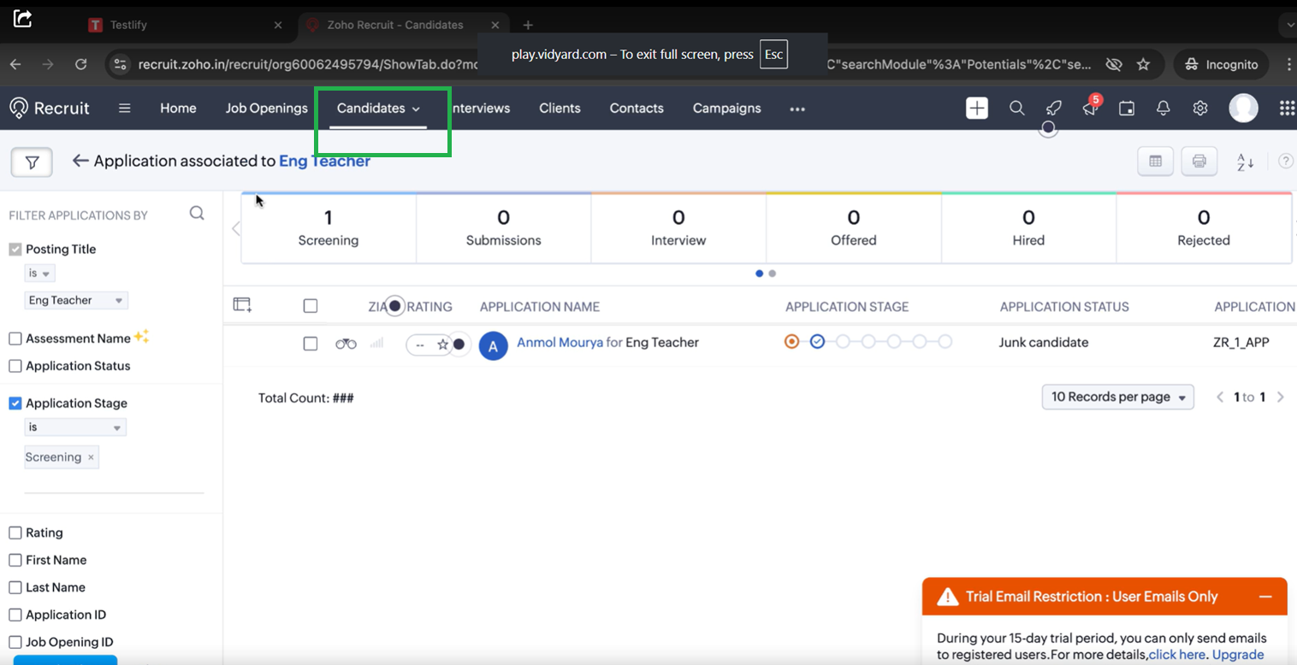Viewport: 1297px width, 665px height.
Task: Click the star rating icon for Anmol Mourya
Action: [x=442, y=344]
